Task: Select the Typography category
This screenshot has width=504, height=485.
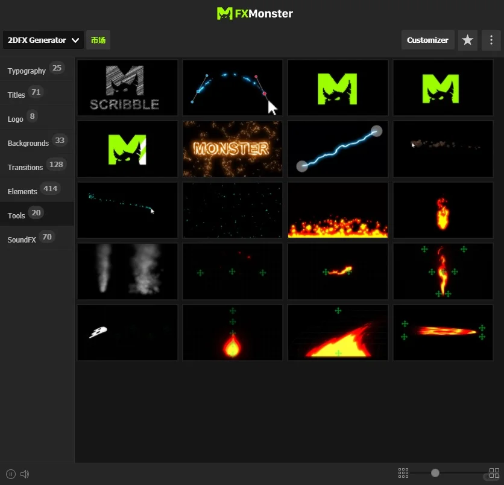Action: click(37, 69)
